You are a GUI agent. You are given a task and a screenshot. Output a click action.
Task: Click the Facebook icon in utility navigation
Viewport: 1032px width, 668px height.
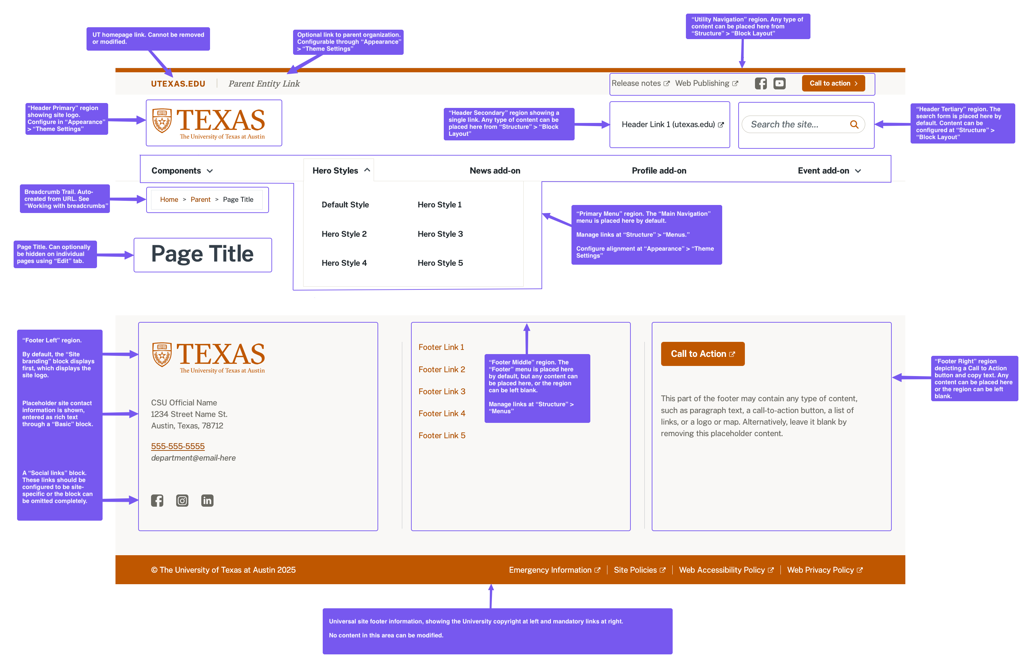(760, 83)
